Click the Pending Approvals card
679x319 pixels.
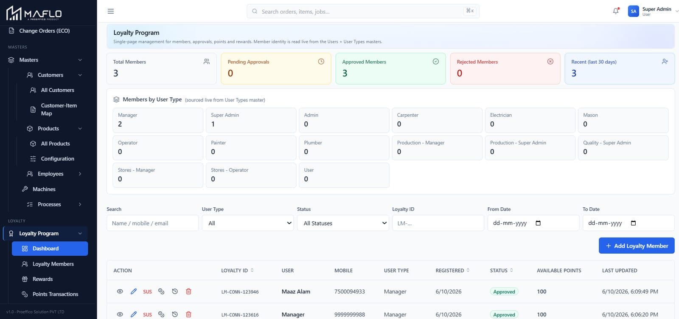coord(276,68)
